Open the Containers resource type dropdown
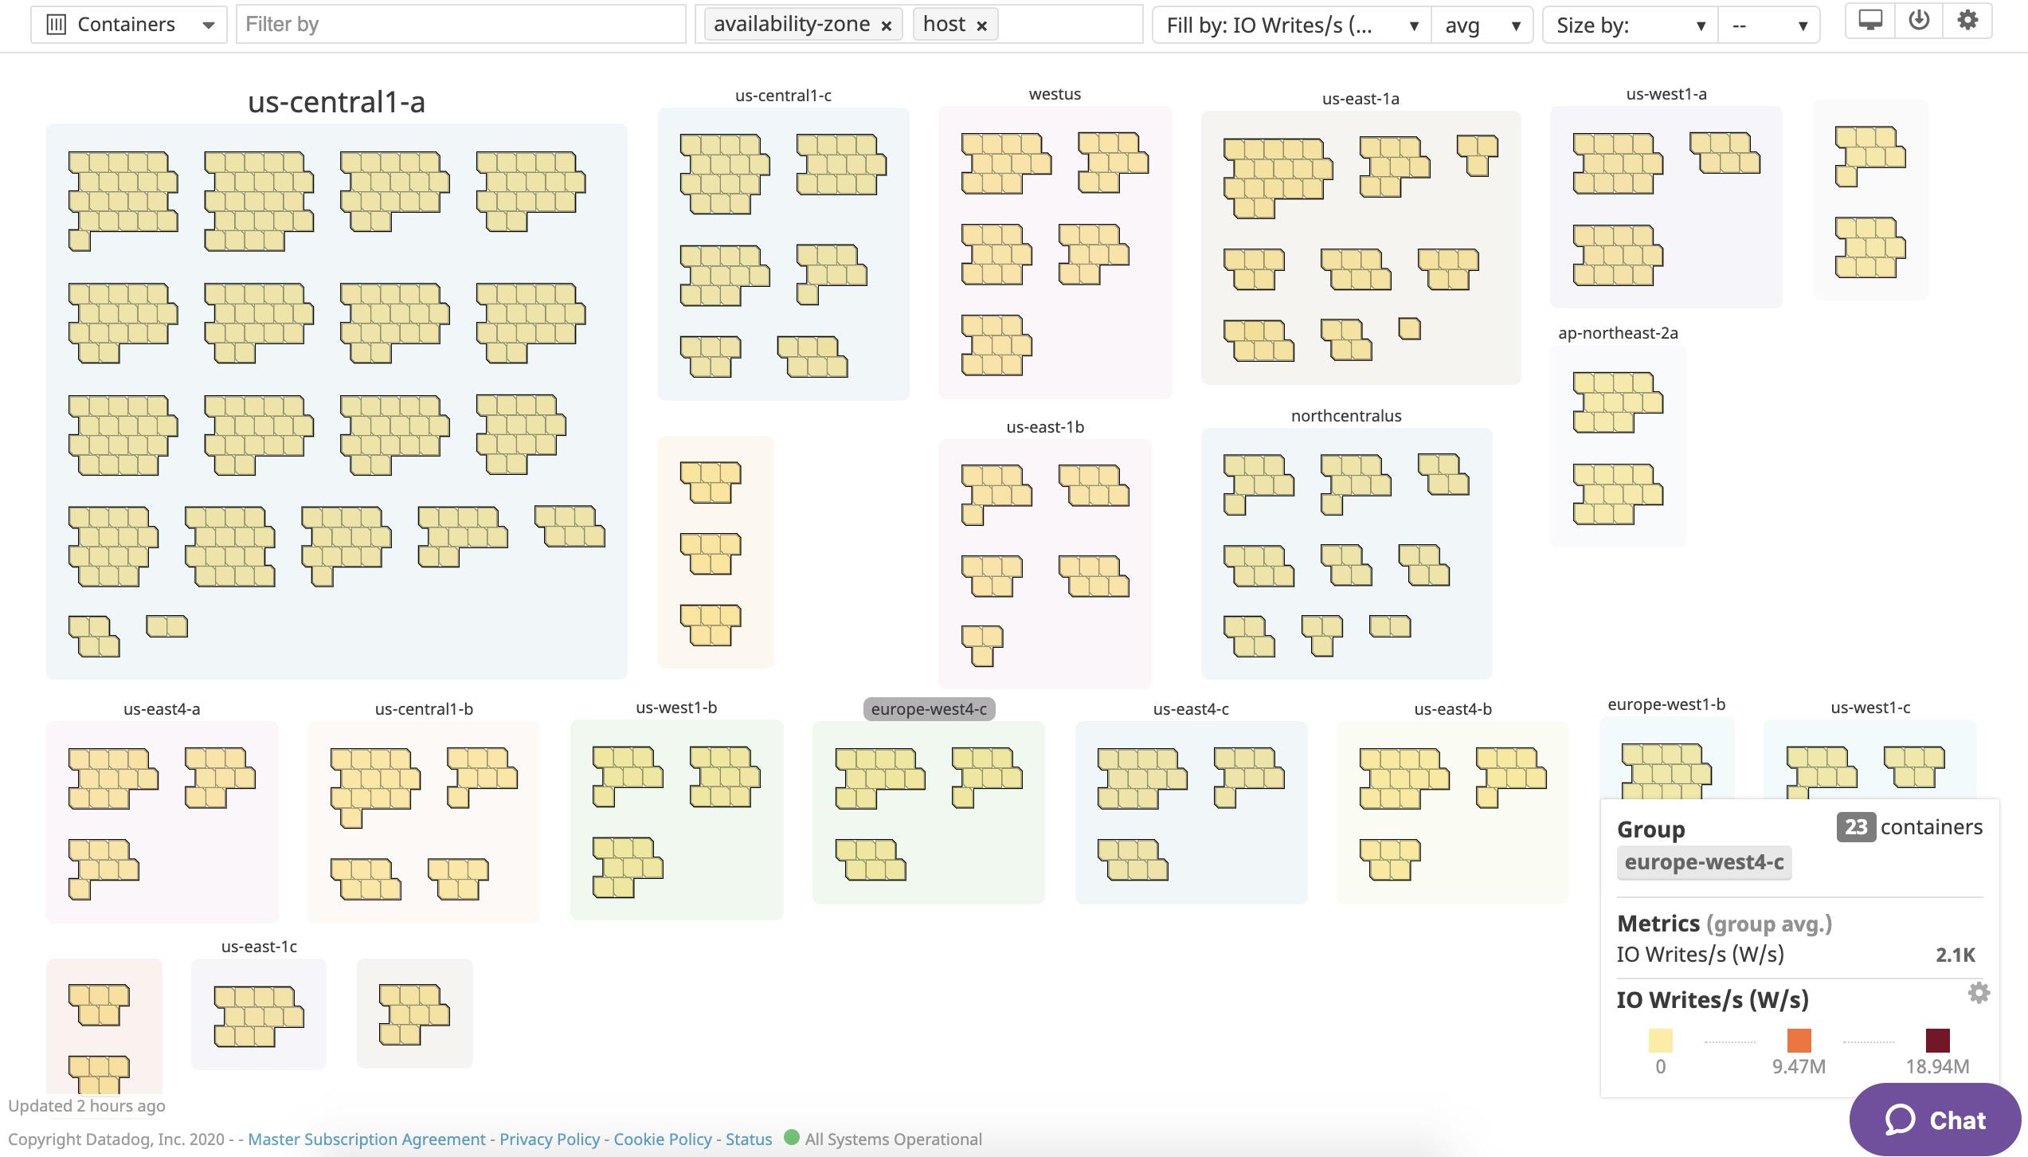 pyautogui.click(x=209, y=25)
